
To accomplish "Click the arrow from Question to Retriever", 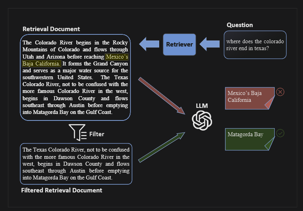I will [x=210, y=44].
